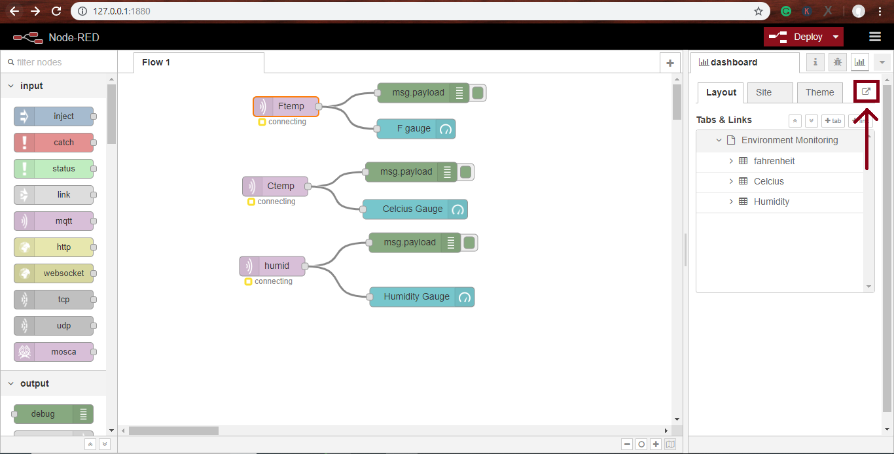This screenshot has width=894, height=454.
Task: Click the filter nodes search field
Action: click(x=59, y=62)
